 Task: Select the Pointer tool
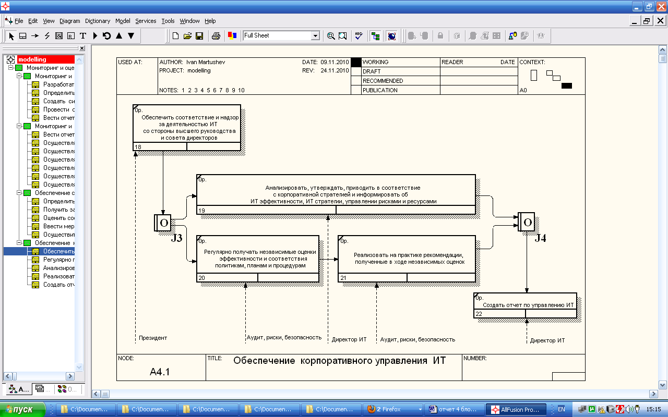tap(11, 36)
